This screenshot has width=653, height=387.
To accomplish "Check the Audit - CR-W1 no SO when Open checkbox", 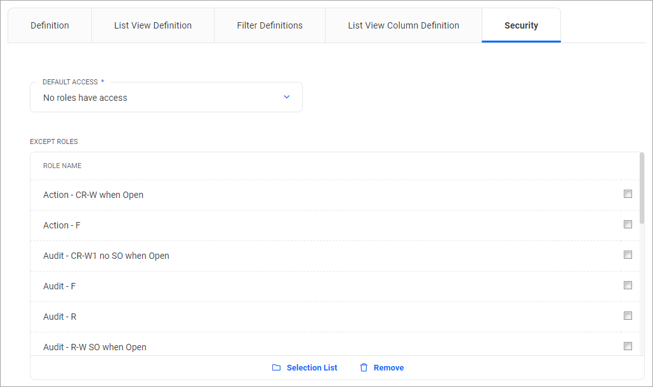I will click(628, 254).
